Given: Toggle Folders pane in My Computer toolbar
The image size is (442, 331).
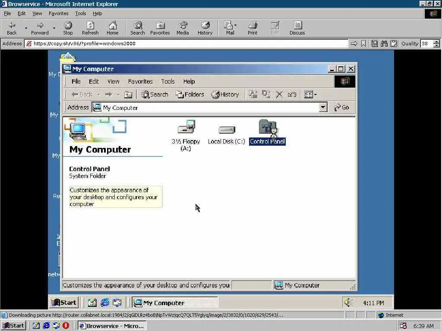Looking at the screenshot, I should coord(190,94).
